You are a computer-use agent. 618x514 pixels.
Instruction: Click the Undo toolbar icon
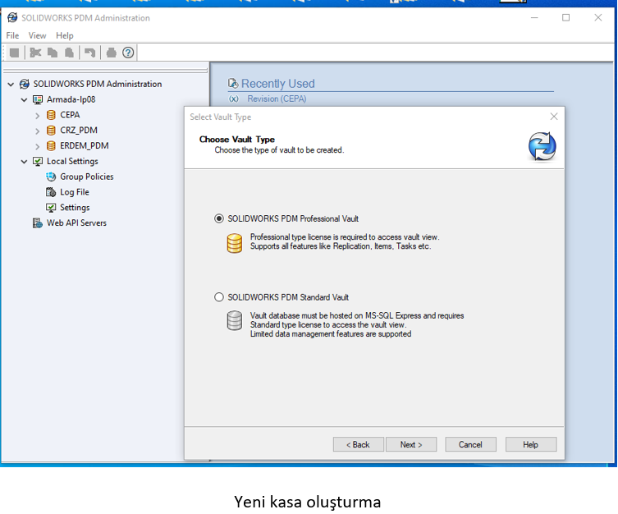click(90, 53)
